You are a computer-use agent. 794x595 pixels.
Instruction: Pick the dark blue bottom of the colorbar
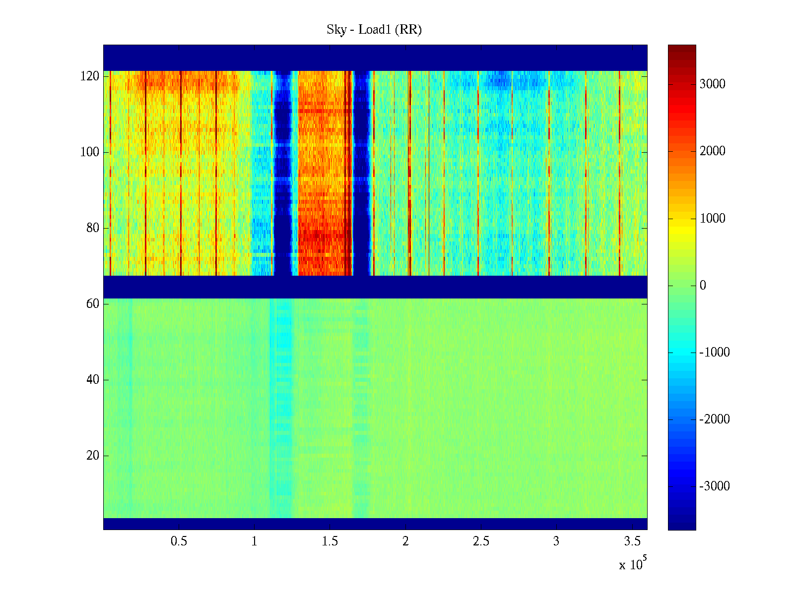click(x=682, y=525)
